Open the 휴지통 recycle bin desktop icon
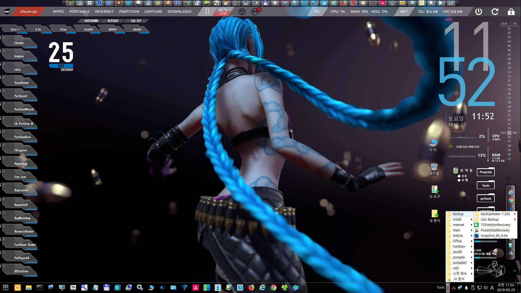 (x=434, y=169)
